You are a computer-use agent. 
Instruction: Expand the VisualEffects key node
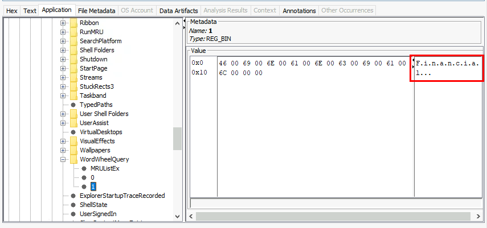click(x=63, y=141)
